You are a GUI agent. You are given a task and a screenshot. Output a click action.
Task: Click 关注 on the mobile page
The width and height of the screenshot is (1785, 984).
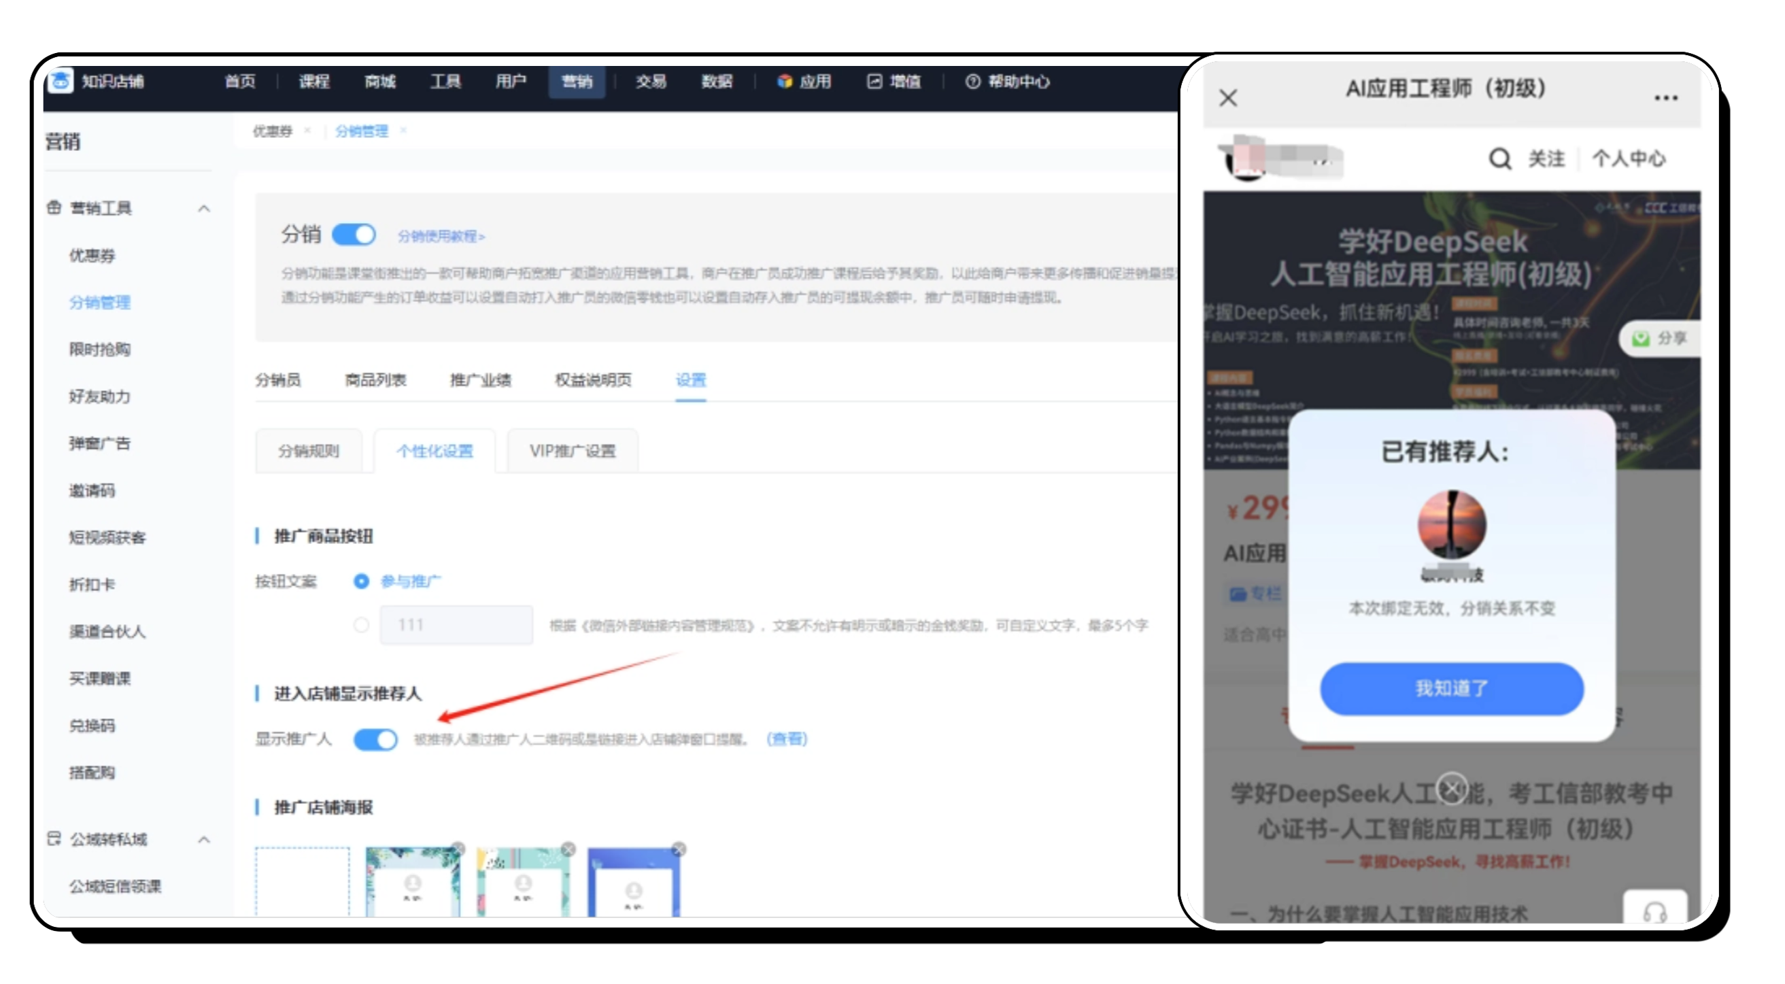coord(1546,158)
